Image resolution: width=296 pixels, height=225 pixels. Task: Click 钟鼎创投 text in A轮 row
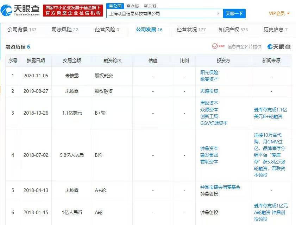click(x=209, y=213)
